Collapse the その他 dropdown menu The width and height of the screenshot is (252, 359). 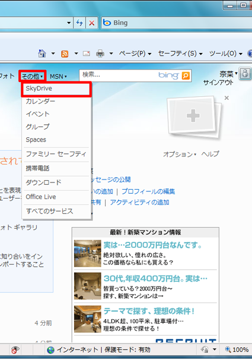tap(33, 76)
